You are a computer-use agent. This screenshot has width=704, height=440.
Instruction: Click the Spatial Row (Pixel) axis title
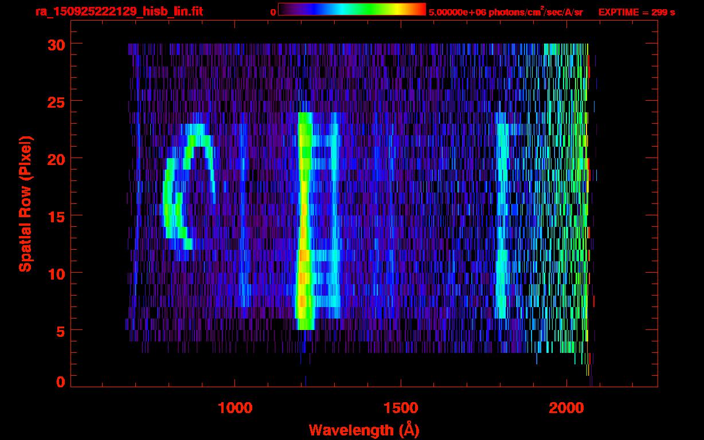25,203
